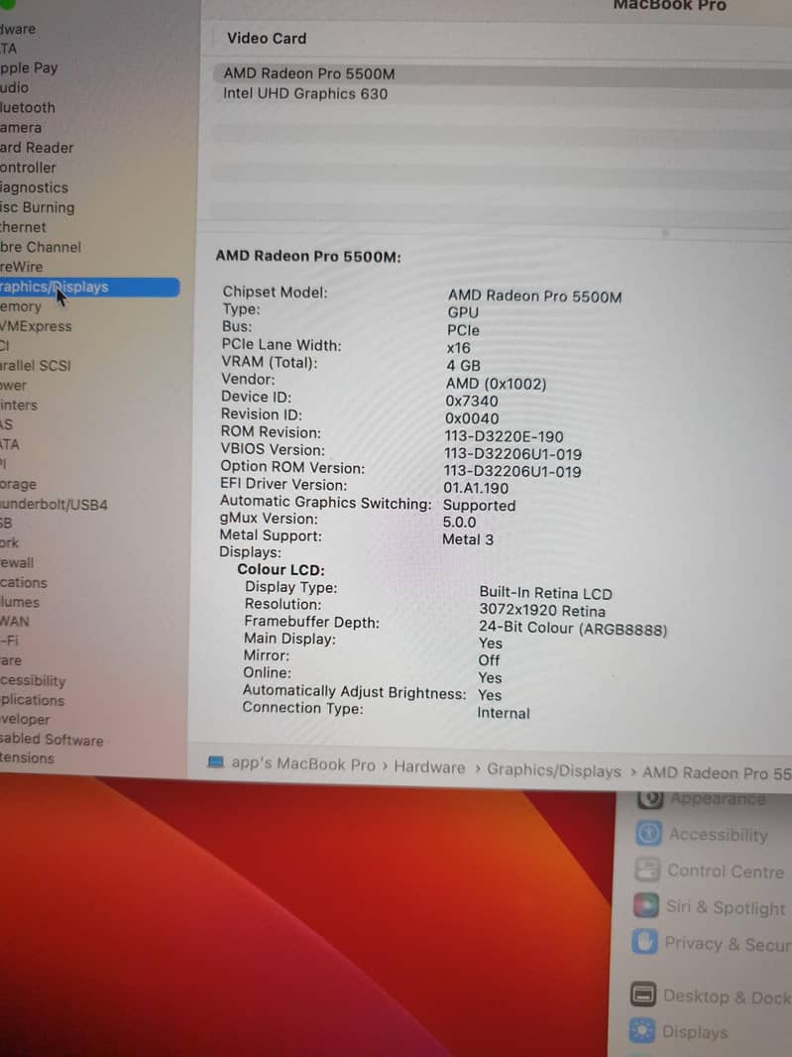Click Graphics/Displays in the path breadcrumb
The width and height of the screenshot is (792, 1057).
tap(553, 770)
